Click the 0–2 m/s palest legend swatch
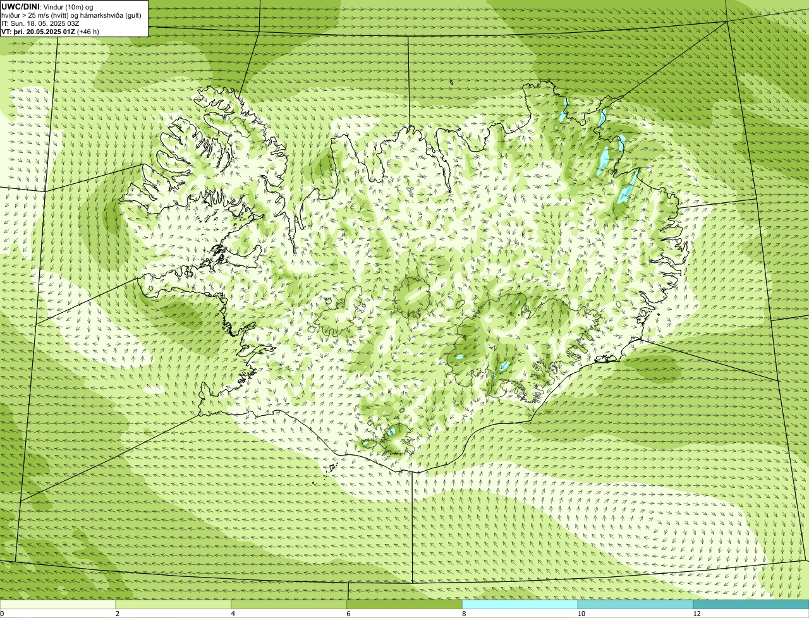Screen dimensions: 809x618 [58, 604]
